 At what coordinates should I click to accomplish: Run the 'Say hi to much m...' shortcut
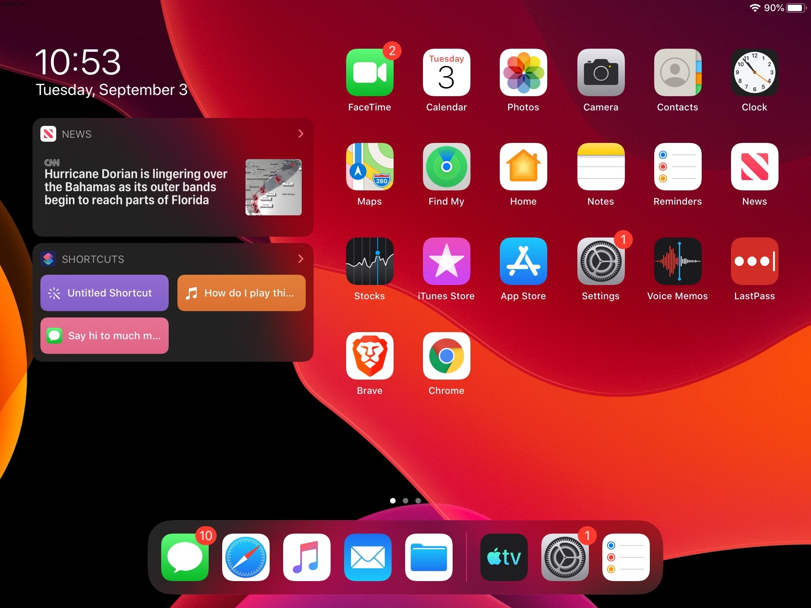tap(105, 336)
